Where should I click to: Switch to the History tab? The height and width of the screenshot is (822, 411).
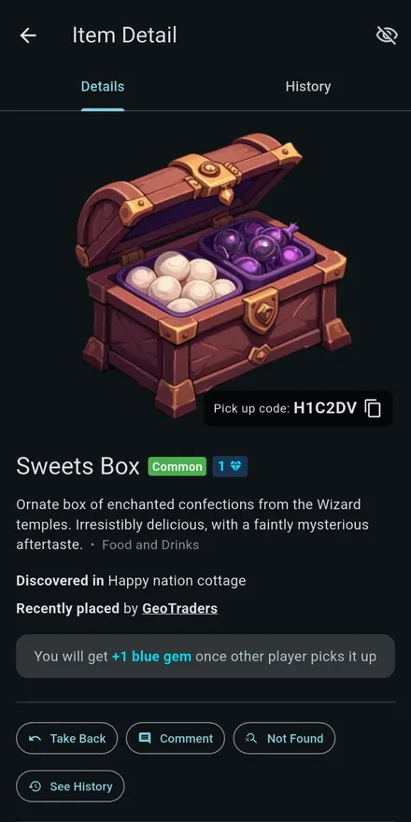(307, 87)
